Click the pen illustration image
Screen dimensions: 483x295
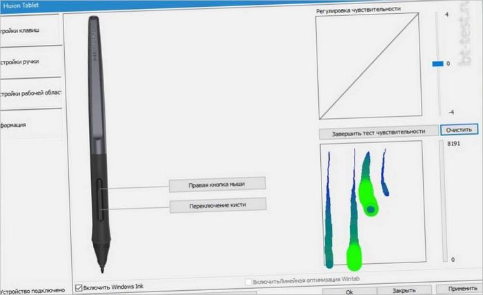pyautogui.click(x=99, y=144)
